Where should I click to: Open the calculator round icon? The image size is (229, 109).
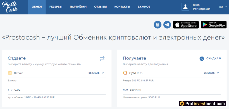[158, 25]
